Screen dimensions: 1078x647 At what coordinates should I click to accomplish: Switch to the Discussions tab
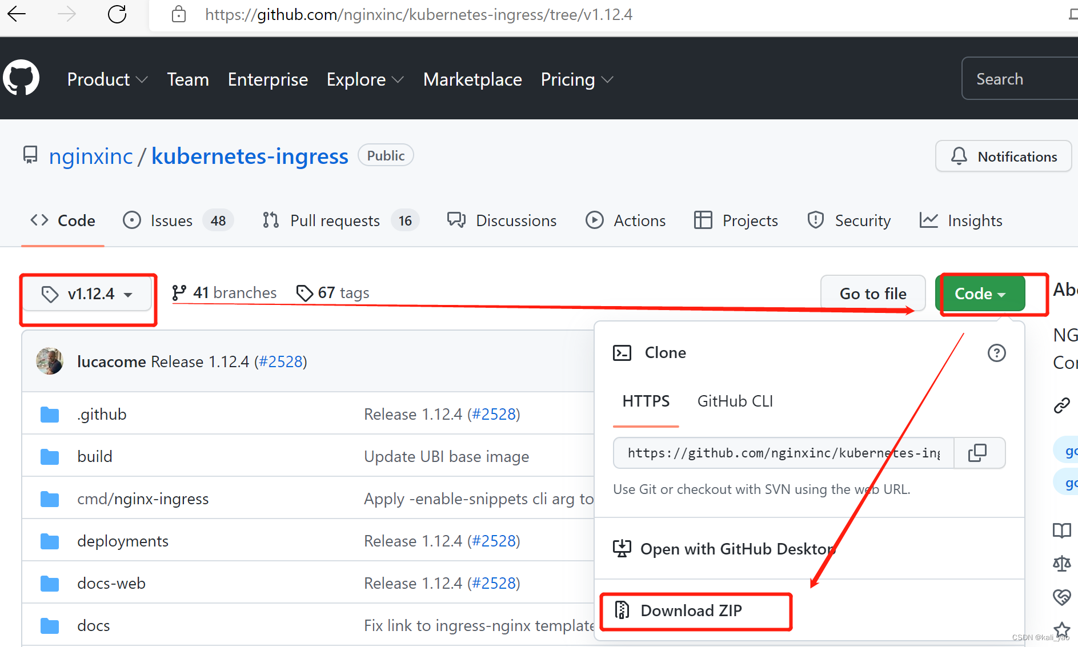[x=502, y=220]
